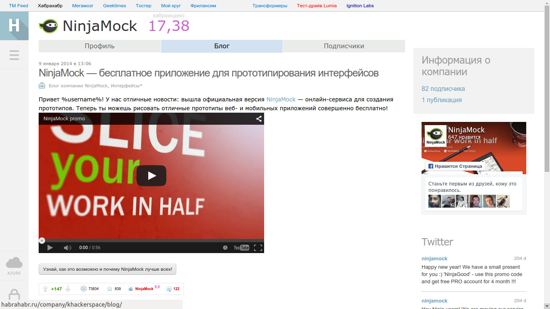Viewport: 550px width, 309px height.
Task: Open Geektimes in the top navigation
Action: (114, 6)
